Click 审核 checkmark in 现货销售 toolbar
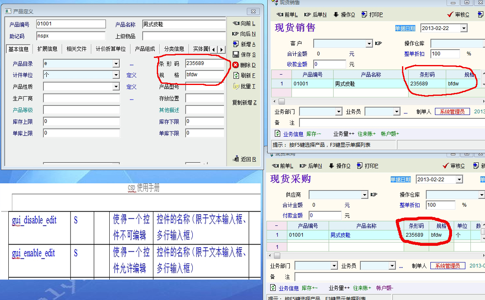 coord(450,15)
